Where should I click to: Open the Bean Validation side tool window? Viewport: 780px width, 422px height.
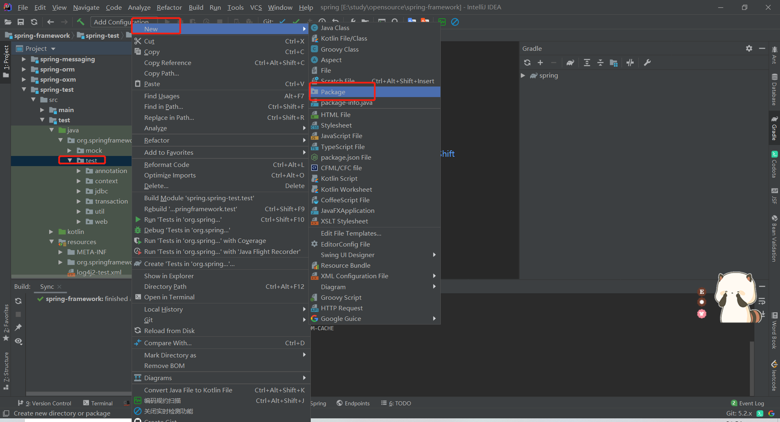click(774, 238)
